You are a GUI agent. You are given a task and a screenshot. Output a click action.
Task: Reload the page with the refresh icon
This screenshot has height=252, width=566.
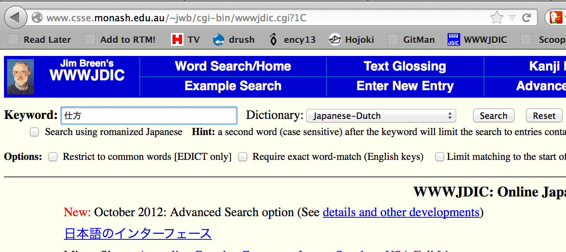(526, 18)
